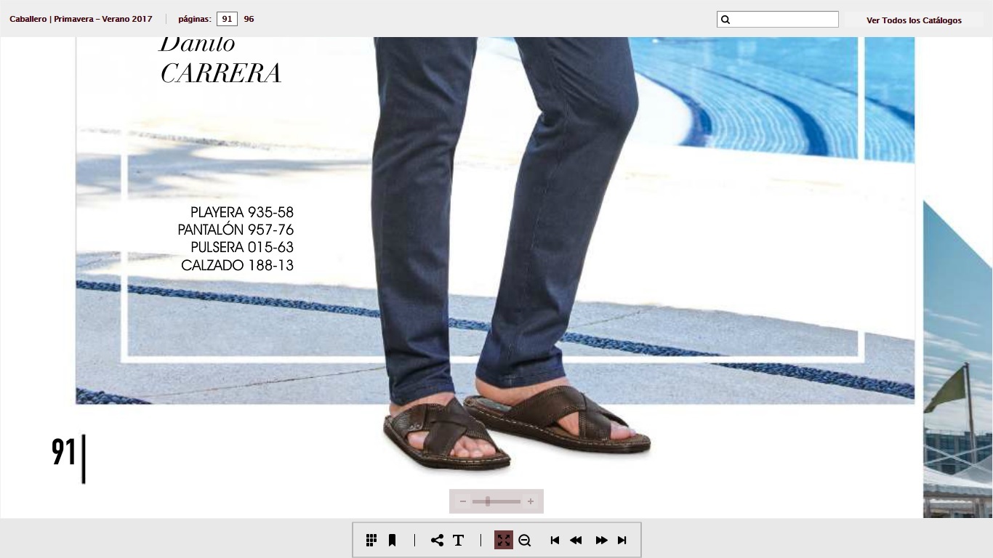The width and height of the screenshot is (993, 558).
Task: Click the bookmark icon
Action: [x=392, y=540]
